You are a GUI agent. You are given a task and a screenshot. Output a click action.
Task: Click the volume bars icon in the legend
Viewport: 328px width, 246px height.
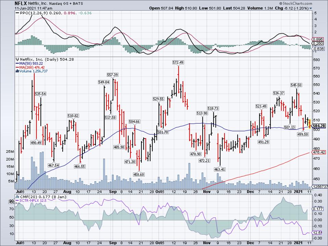coord(17,71)
